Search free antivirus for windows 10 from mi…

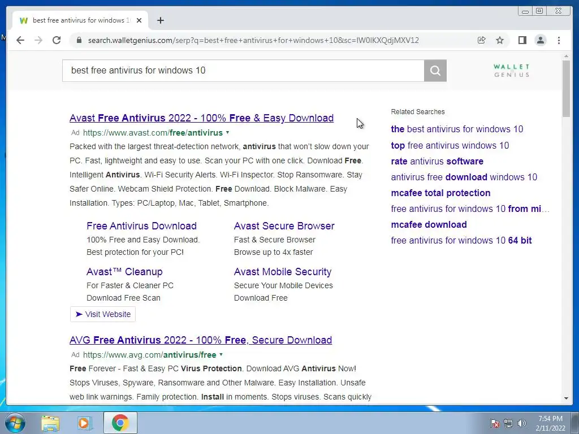[470, 209]
